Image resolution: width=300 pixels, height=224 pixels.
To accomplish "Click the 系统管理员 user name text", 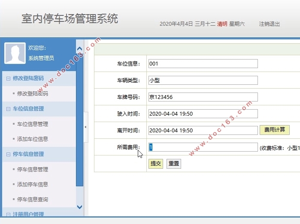I will tap(41, 58).
